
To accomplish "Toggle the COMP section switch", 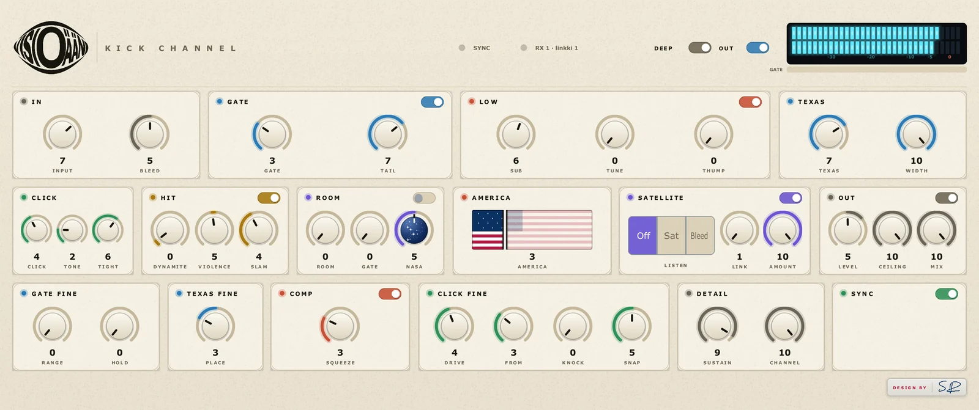I will coord(390,294).
